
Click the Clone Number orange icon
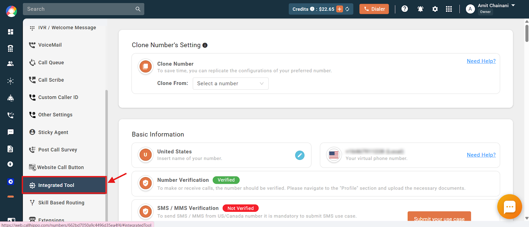[x=145, y=67]
